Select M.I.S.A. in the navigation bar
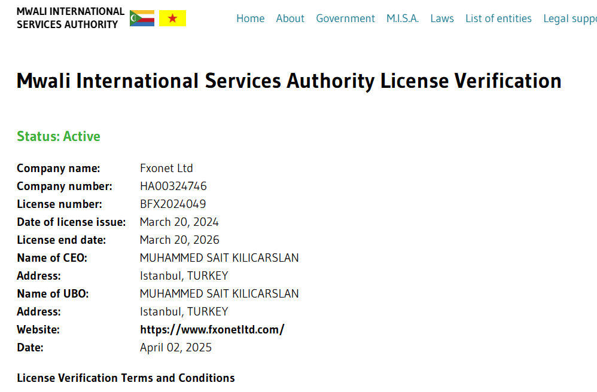Image resolution: width=597 pixels, height=392 pixels. (403, 19)
